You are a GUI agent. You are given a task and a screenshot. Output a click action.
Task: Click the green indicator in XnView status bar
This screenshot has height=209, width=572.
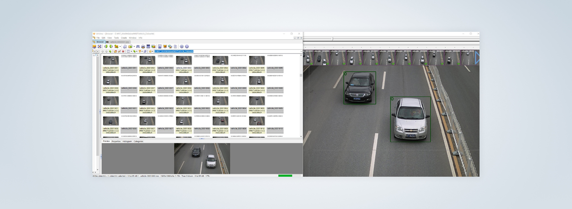pyautogui.click(x=285, y=176)
